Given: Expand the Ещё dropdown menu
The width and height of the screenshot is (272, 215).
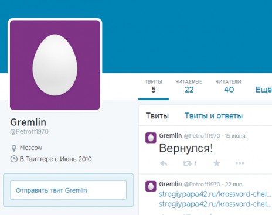Looking at the screenshot, I should (263, 90).
